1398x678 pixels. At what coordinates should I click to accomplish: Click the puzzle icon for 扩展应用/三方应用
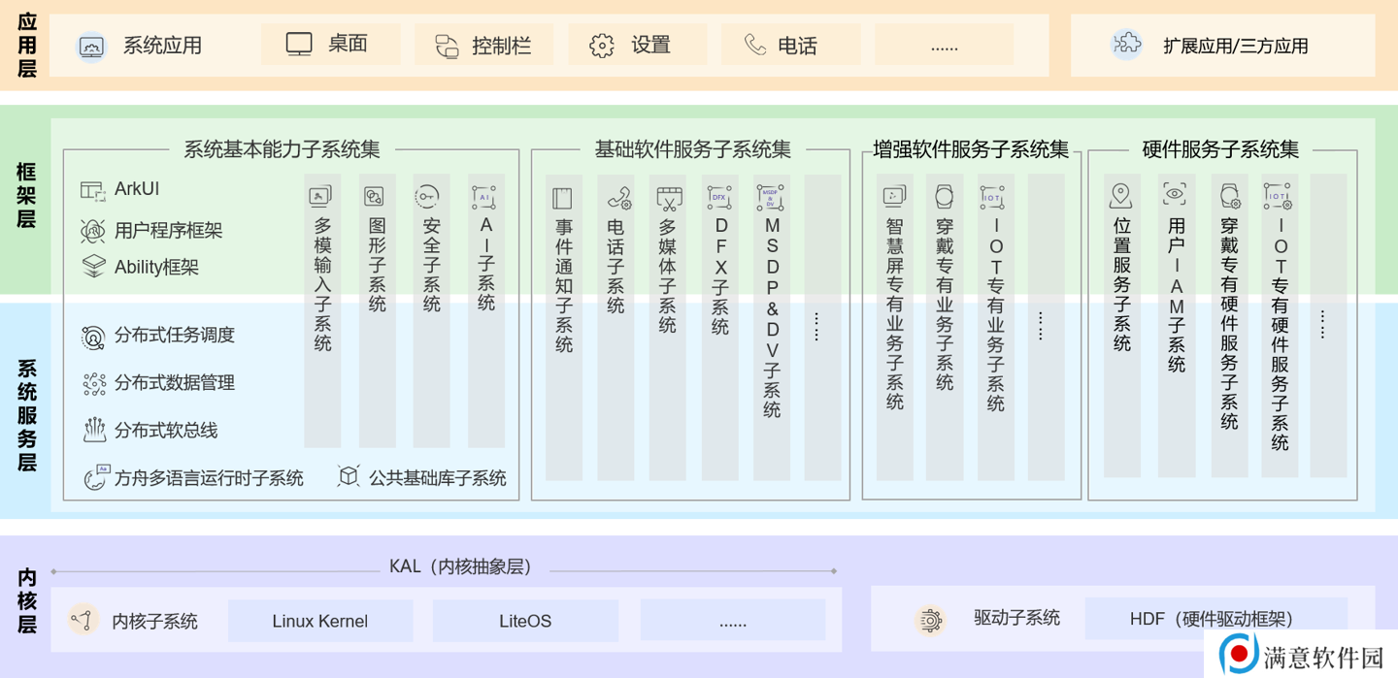(1127, 45)
